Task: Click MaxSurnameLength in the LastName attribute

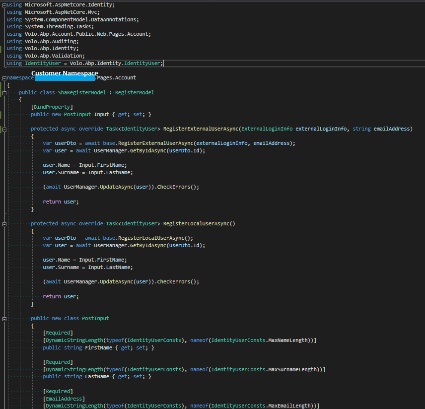Action: coord(293,370)
